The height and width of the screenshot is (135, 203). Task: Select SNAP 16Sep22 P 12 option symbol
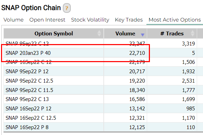click(x=28, y=109)
